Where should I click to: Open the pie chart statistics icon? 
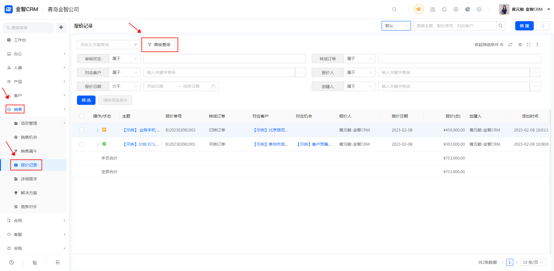(x=467, y=9)
